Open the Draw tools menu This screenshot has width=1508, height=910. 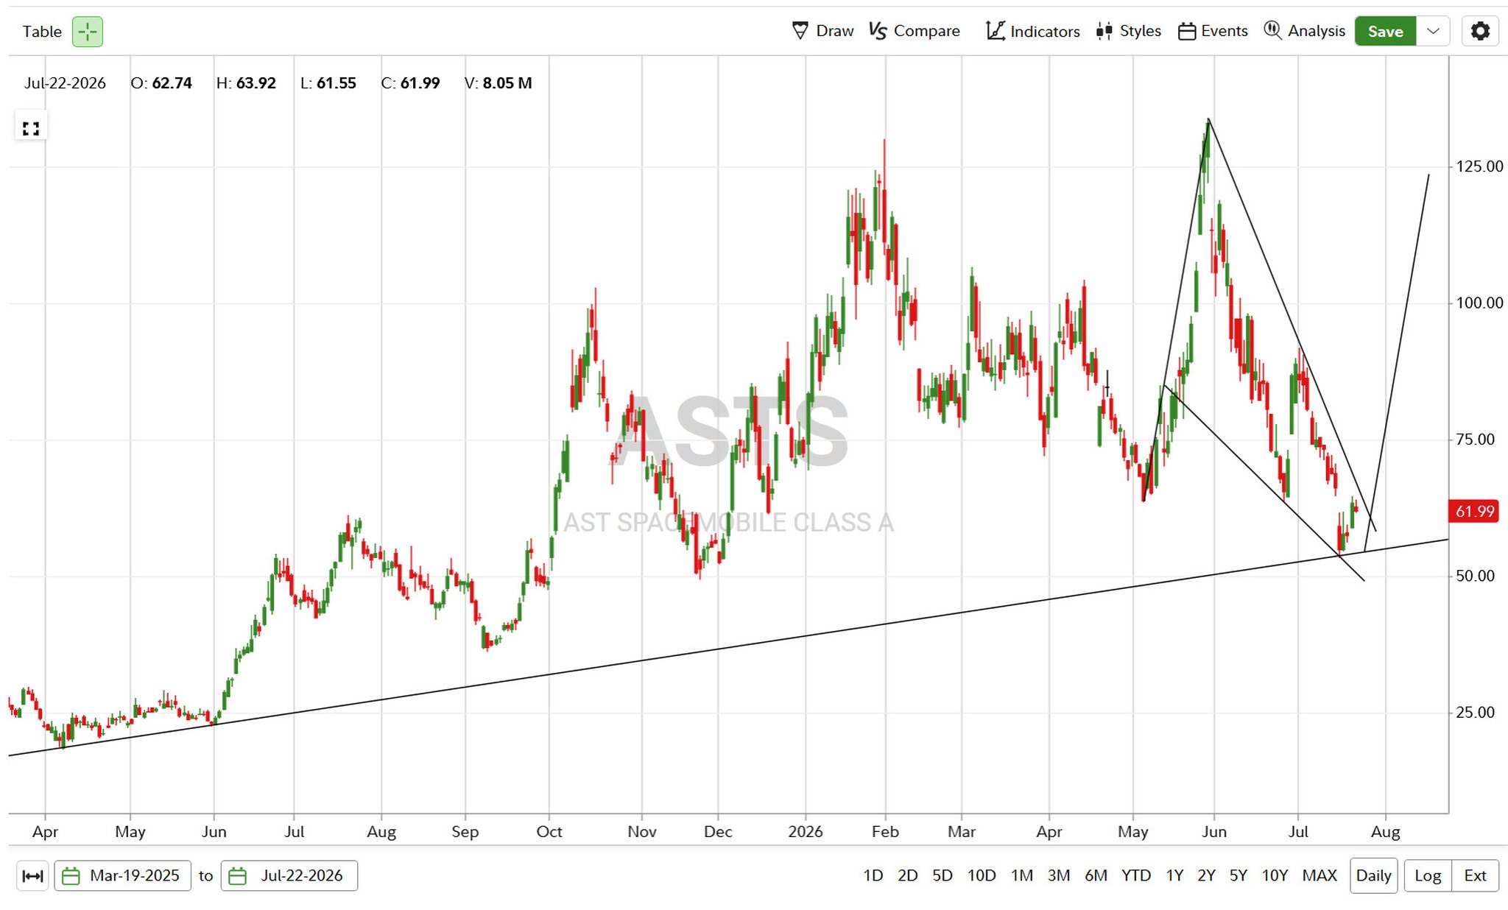point(822,31)
